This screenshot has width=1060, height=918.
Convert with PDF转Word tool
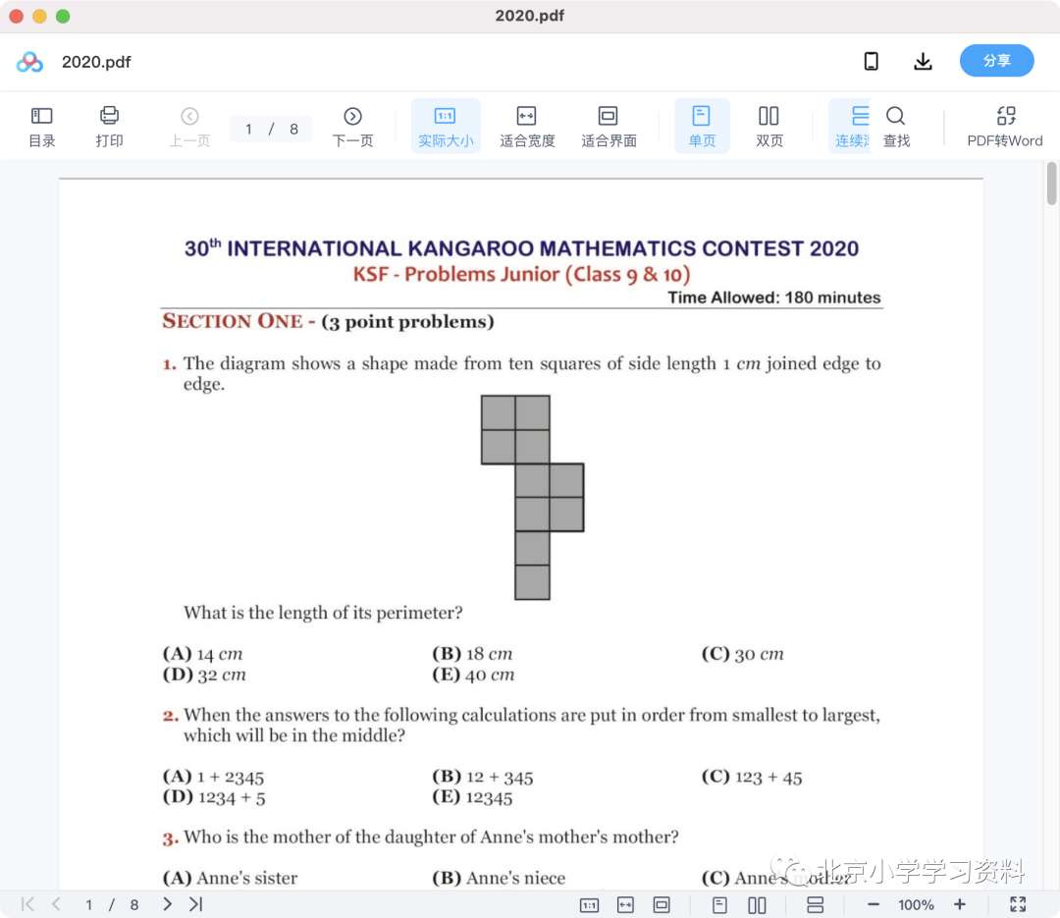1005,127
